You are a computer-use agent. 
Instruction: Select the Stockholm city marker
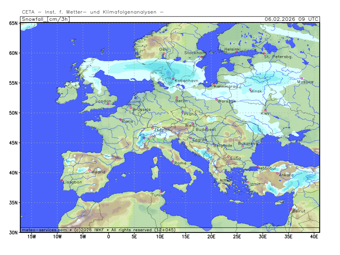(201, 57)
